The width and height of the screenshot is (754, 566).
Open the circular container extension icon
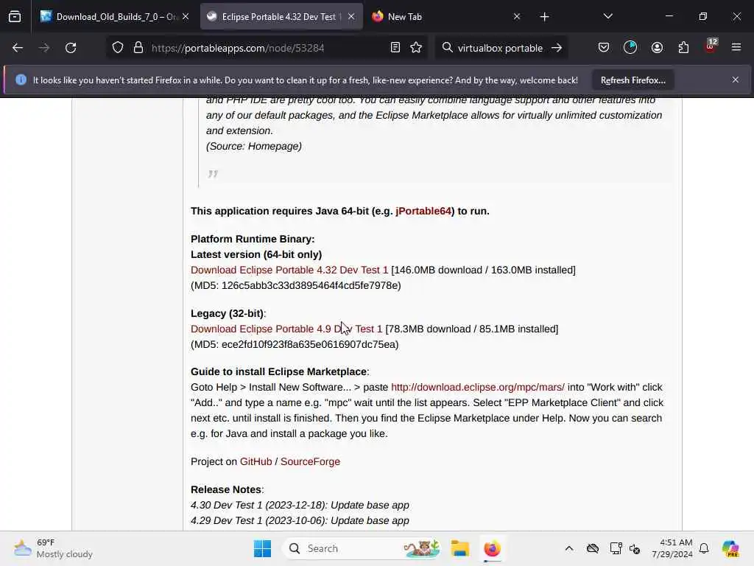(x=630, y=48)
